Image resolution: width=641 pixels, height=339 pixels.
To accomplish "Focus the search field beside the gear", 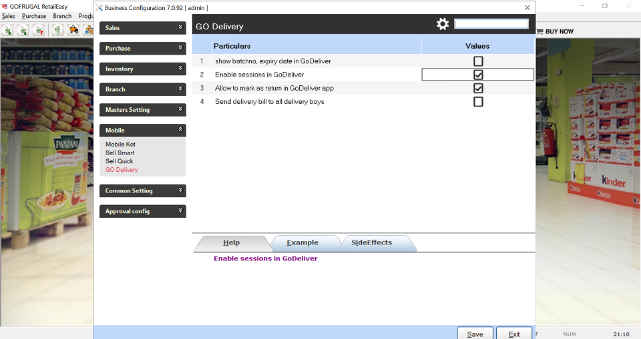I will point(491,24).
